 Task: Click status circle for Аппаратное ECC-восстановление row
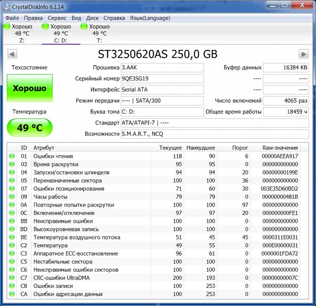[12, 253]
